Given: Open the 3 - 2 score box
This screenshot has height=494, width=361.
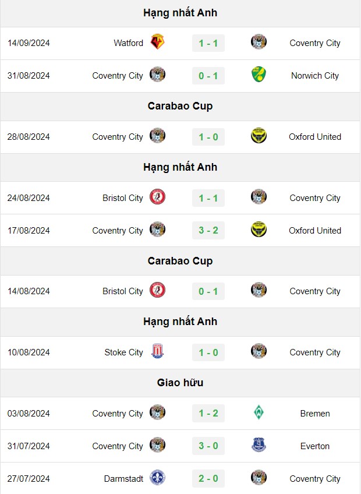Looking at the screenshot, I should tap(208, 230).
